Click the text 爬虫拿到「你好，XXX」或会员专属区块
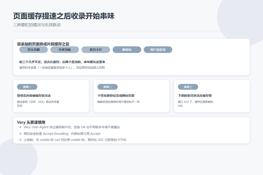The width and height of the screenshot is (263, 175). tap(38, 104)
